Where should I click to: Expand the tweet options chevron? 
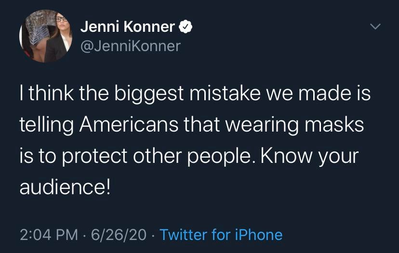(375, 26)
